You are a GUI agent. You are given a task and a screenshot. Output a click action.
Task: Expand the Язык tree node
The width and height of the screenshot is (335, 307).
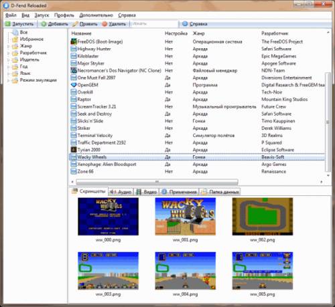(x=9, y=74)
